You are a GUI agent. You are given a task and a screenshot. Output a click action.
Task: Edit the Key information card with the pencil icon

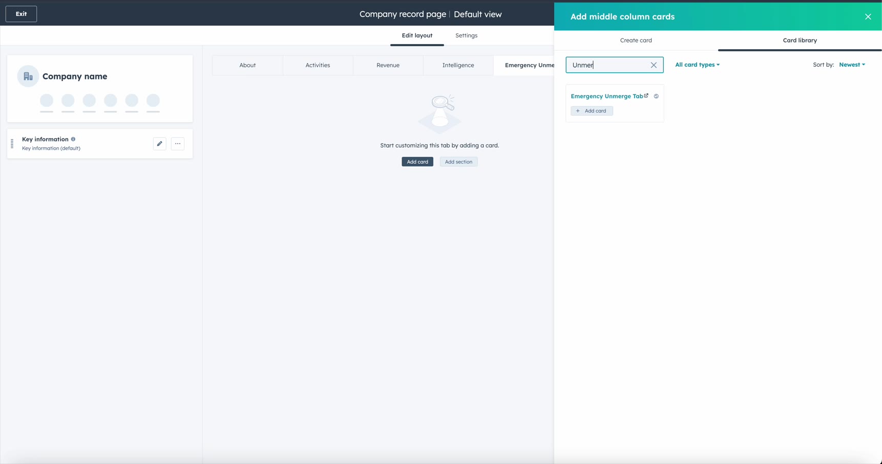pyautogui.click(x=159, y=144)
